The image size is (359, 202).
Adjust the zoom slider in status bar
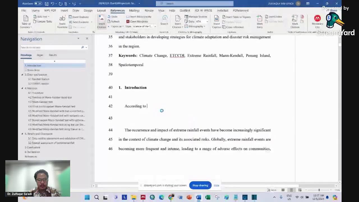tap(319, 190)
